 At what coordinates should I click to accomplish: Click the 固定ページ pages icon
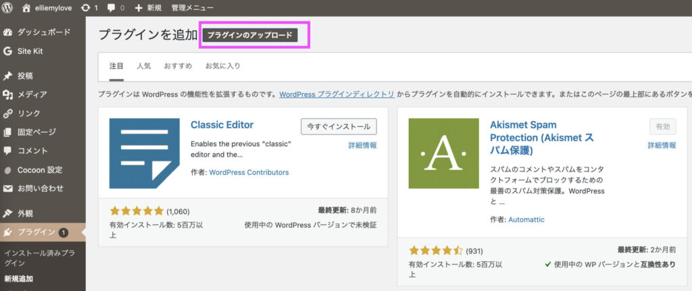7,132
